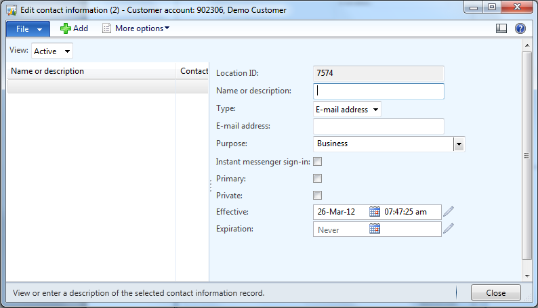The width and height of the screenshot is (538, 308).
Task: Click the pencil icon beside Expiration field
Action: [448, 229]
